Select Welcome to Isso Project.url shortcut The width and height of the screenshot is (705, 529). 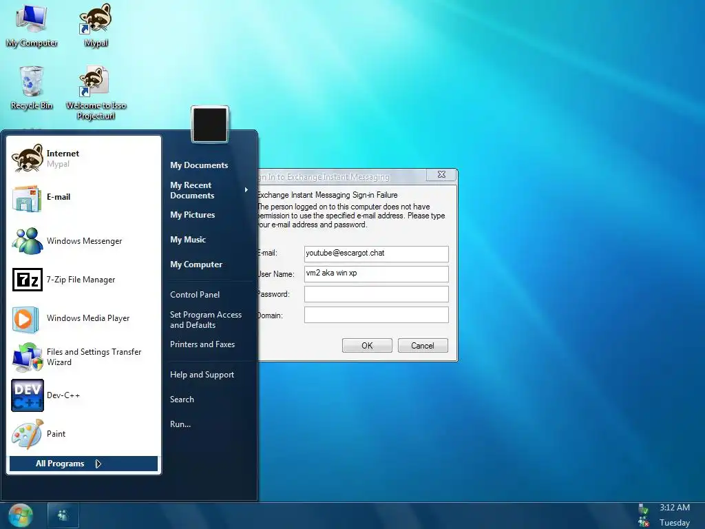96,93
